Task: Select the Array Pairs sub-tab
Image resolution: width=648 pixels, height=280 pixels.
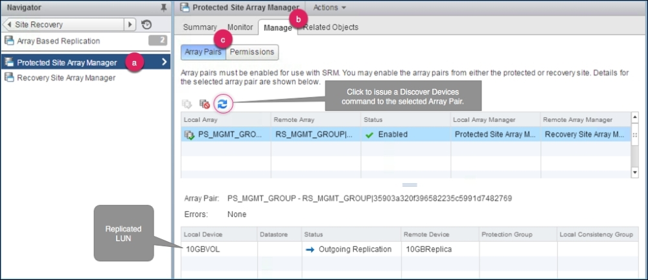Action: click(x=203, y=52)
